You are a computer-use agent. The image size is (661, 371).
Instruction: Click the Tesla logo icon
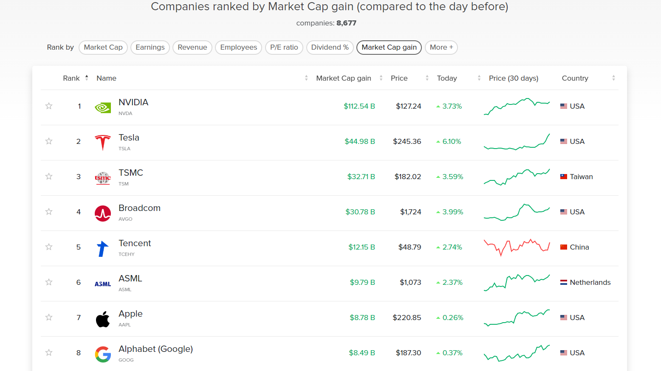pos(103,142)
